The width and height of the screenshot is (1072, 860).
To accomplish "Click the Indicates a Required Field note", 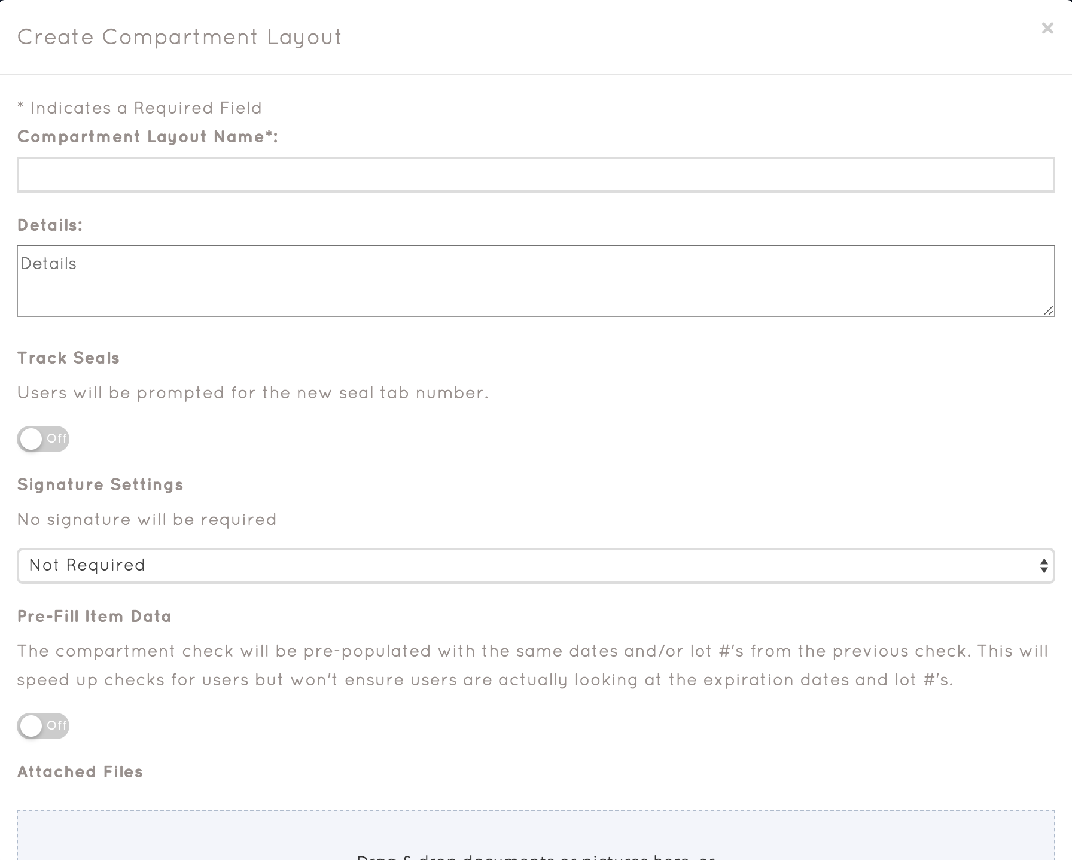I will (x=140, y=108).
